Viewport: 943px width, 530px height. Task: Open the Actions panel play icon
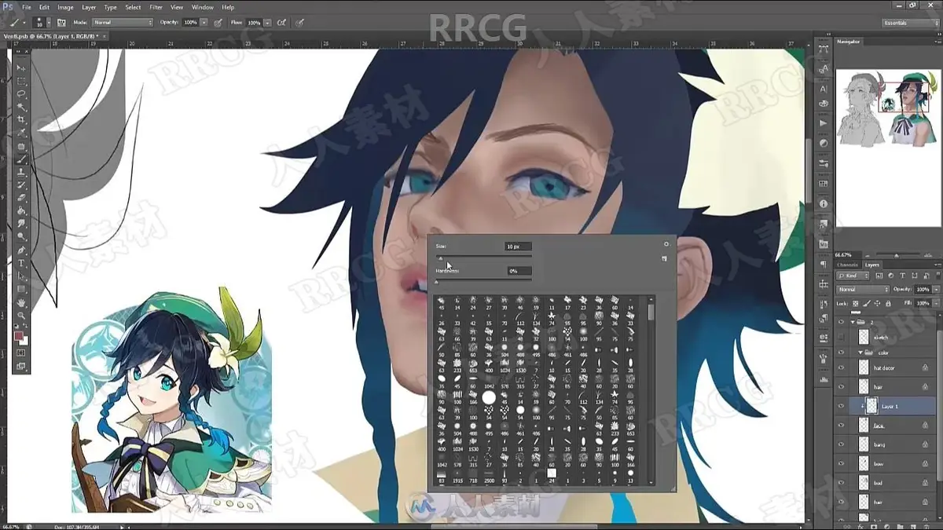click(x=823, y=123)
